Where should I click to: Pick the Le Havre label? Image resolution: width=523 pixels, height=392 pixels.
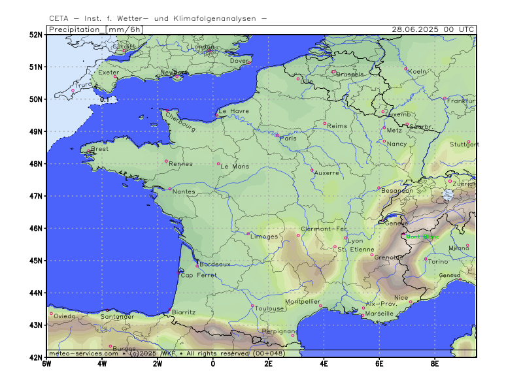click(x=234, y=111)
